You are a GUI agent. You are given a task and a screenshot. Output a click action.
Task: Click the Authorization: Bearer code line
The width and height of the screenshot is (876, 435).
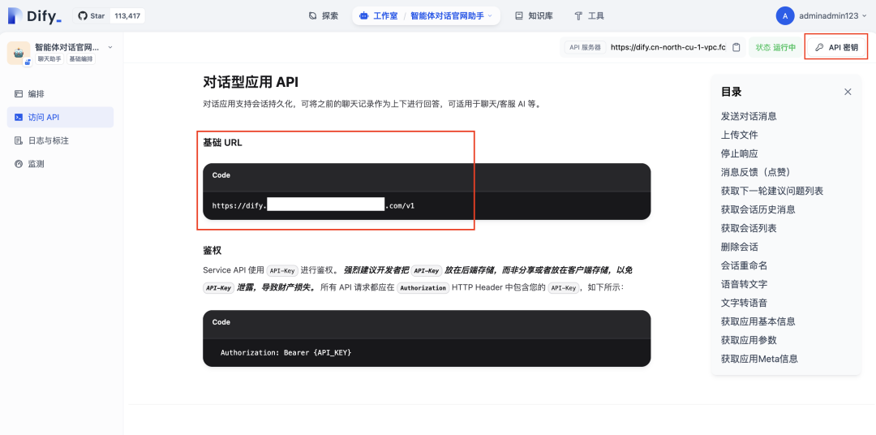tap(286, 353)
